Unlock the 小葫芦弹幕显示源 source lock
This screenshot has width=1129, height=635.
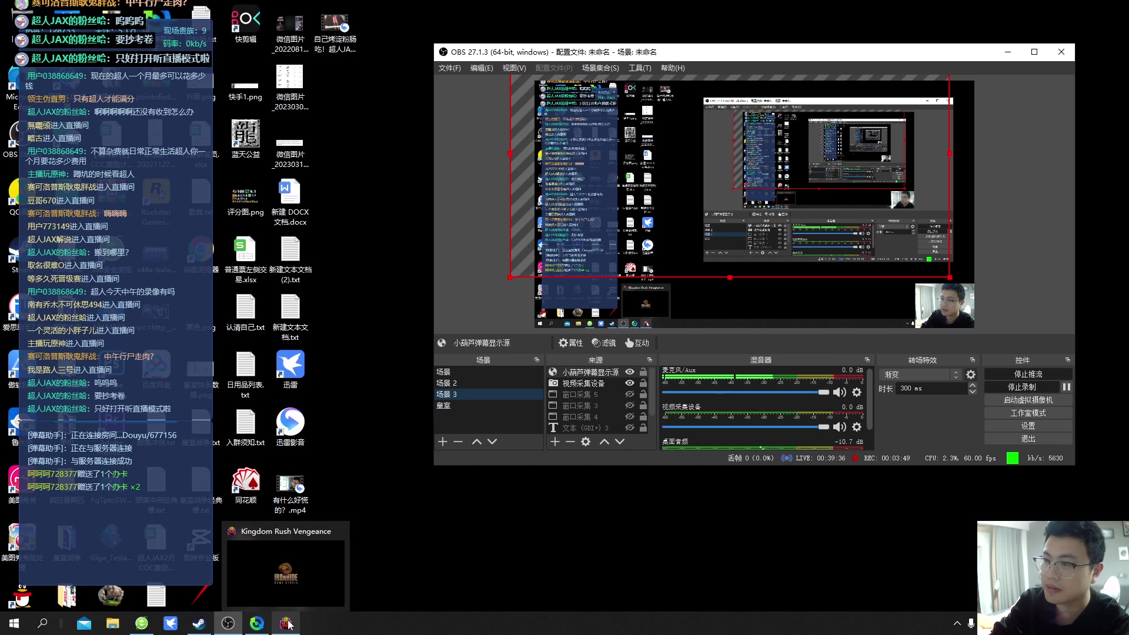pyautogui.click(x=643, y=372)
